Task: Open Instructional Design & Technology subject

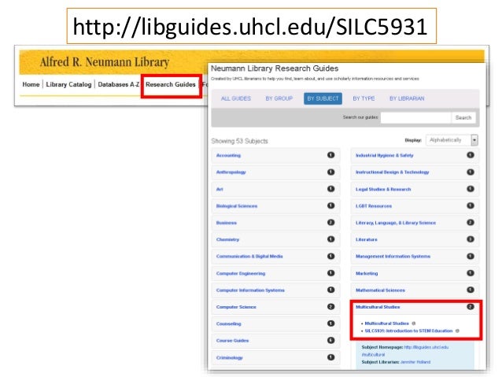Action: (x=392, y=172)
